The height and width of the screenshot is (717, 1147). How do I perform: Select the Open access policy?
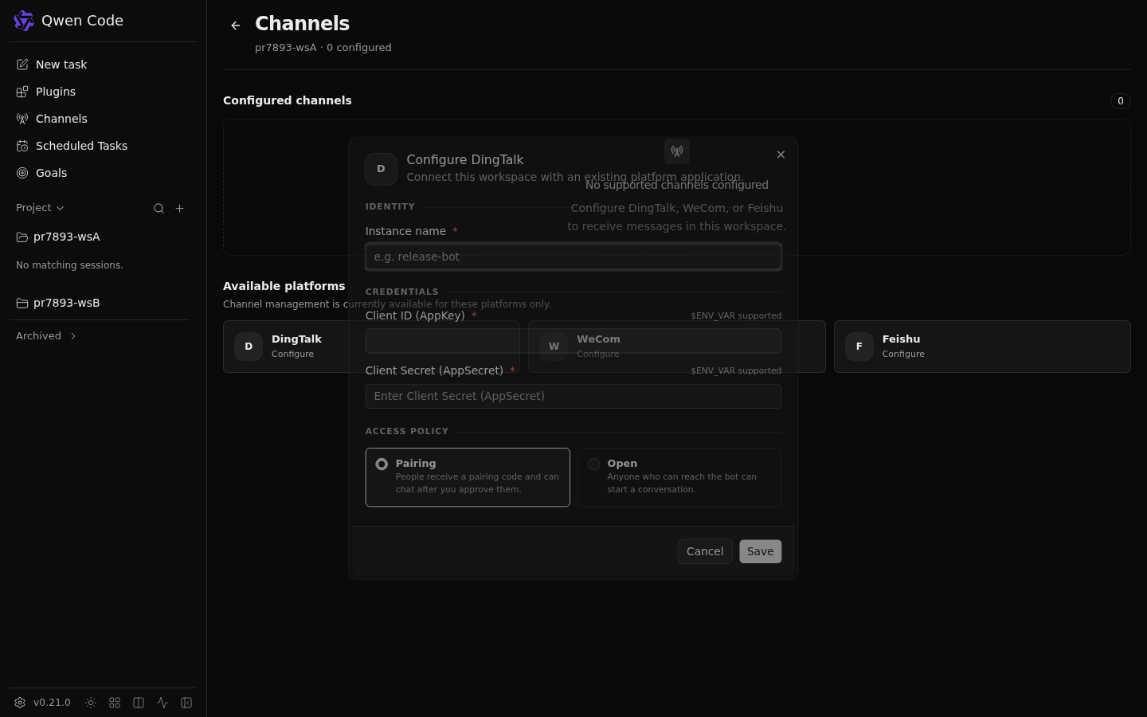[x=679, y=477]
